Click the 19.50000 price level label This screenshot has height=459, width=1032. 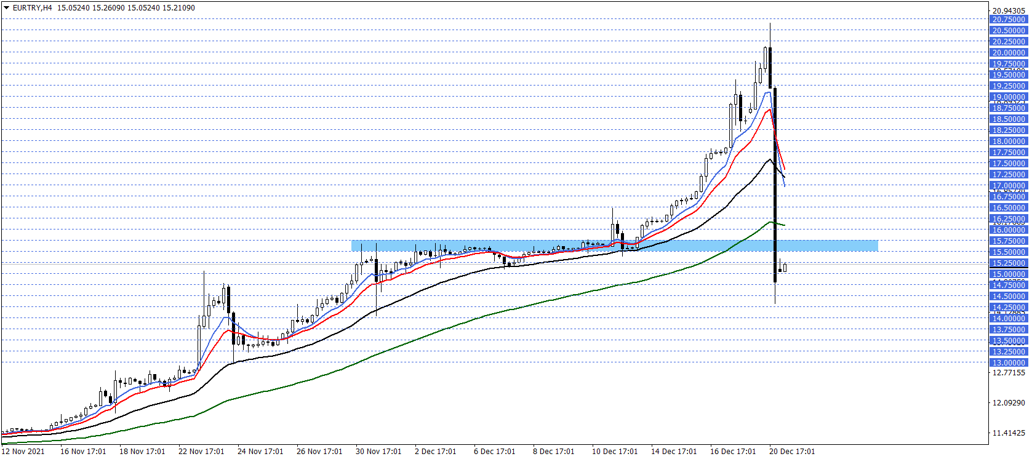1008,75
